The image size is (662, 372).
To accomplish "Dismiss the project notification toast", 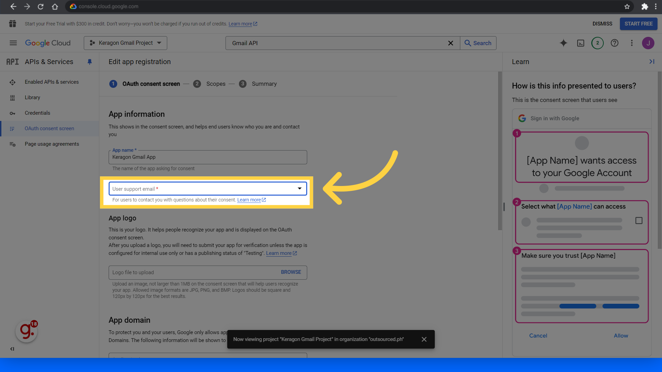I will point(424,339).
